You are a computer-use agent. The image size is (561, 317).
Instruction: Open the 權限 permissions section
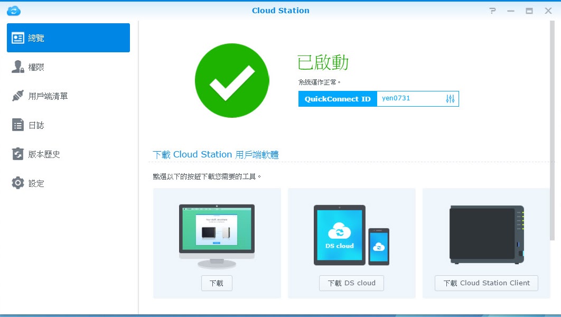(68, 67)
